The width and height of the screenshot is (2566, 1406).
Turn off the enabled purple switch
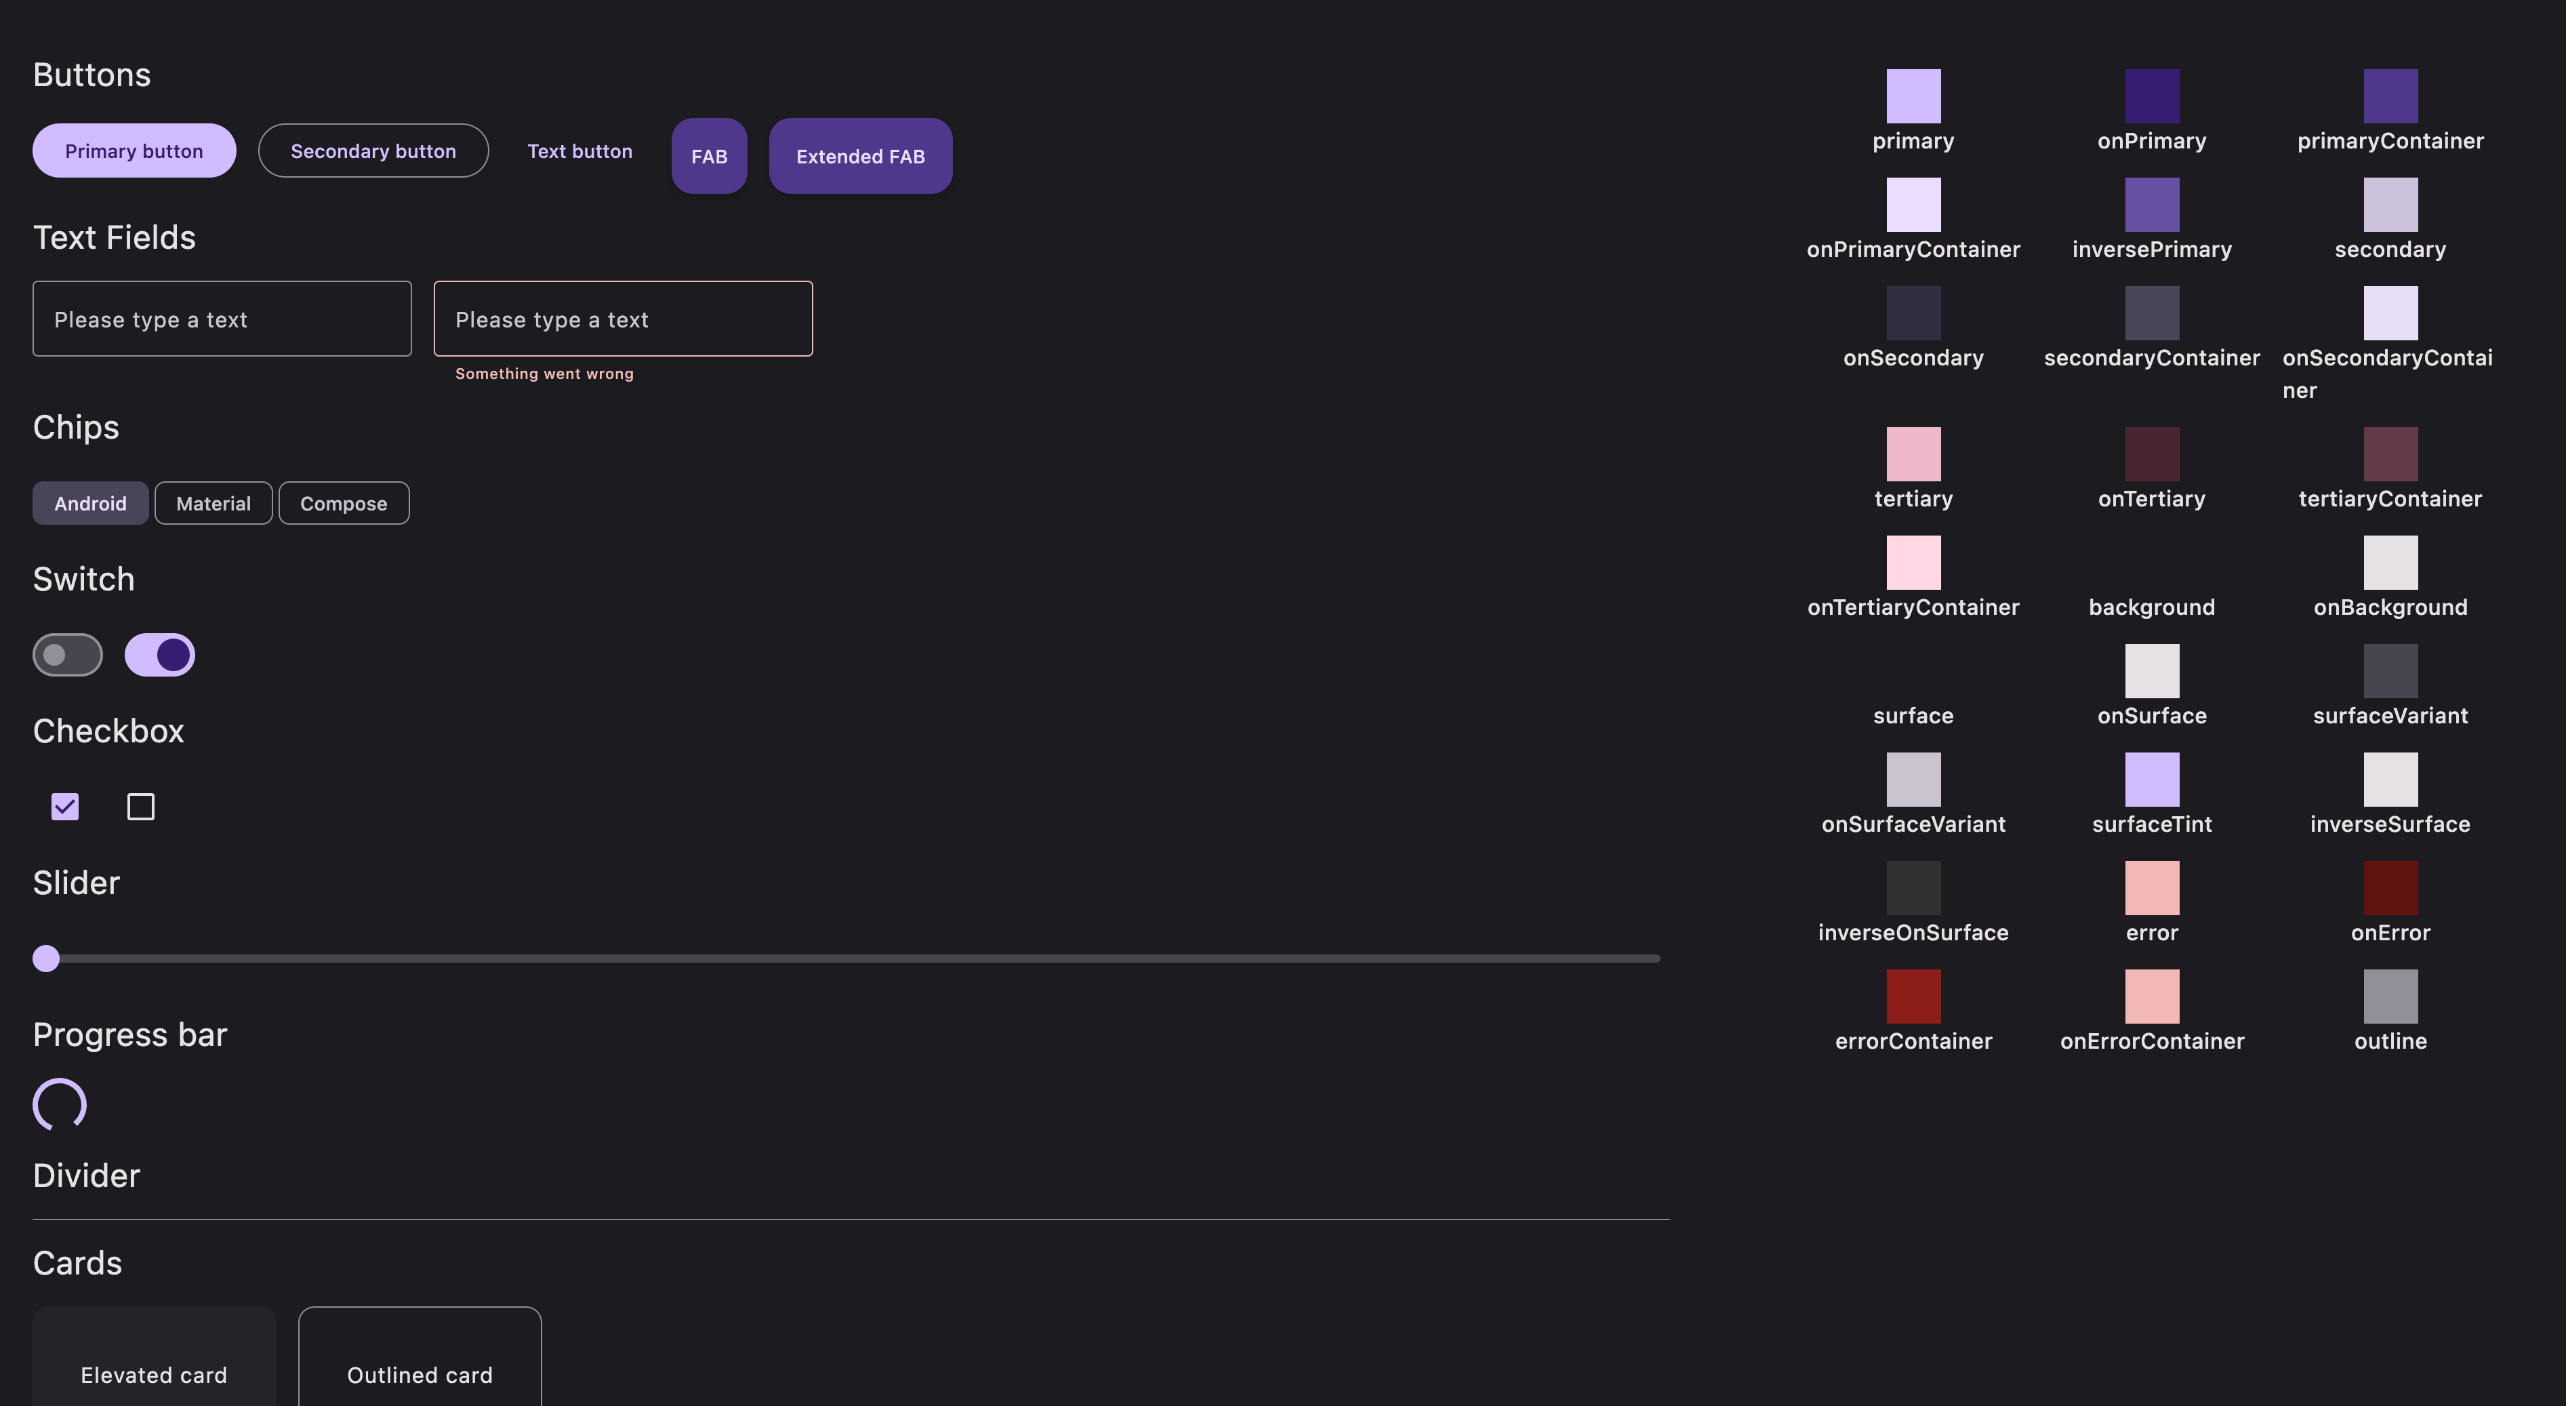click(x=159, y=655)
